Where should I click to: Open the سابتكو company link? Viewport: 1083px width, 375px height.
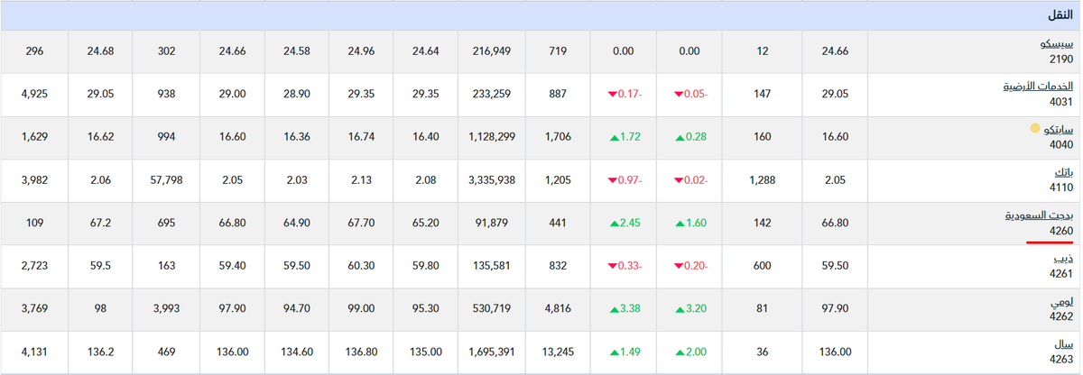1059,129
